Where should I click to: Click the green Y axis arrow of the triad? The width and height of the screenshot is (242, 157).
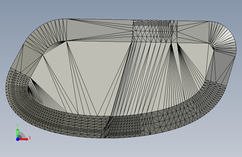(18, 133)
